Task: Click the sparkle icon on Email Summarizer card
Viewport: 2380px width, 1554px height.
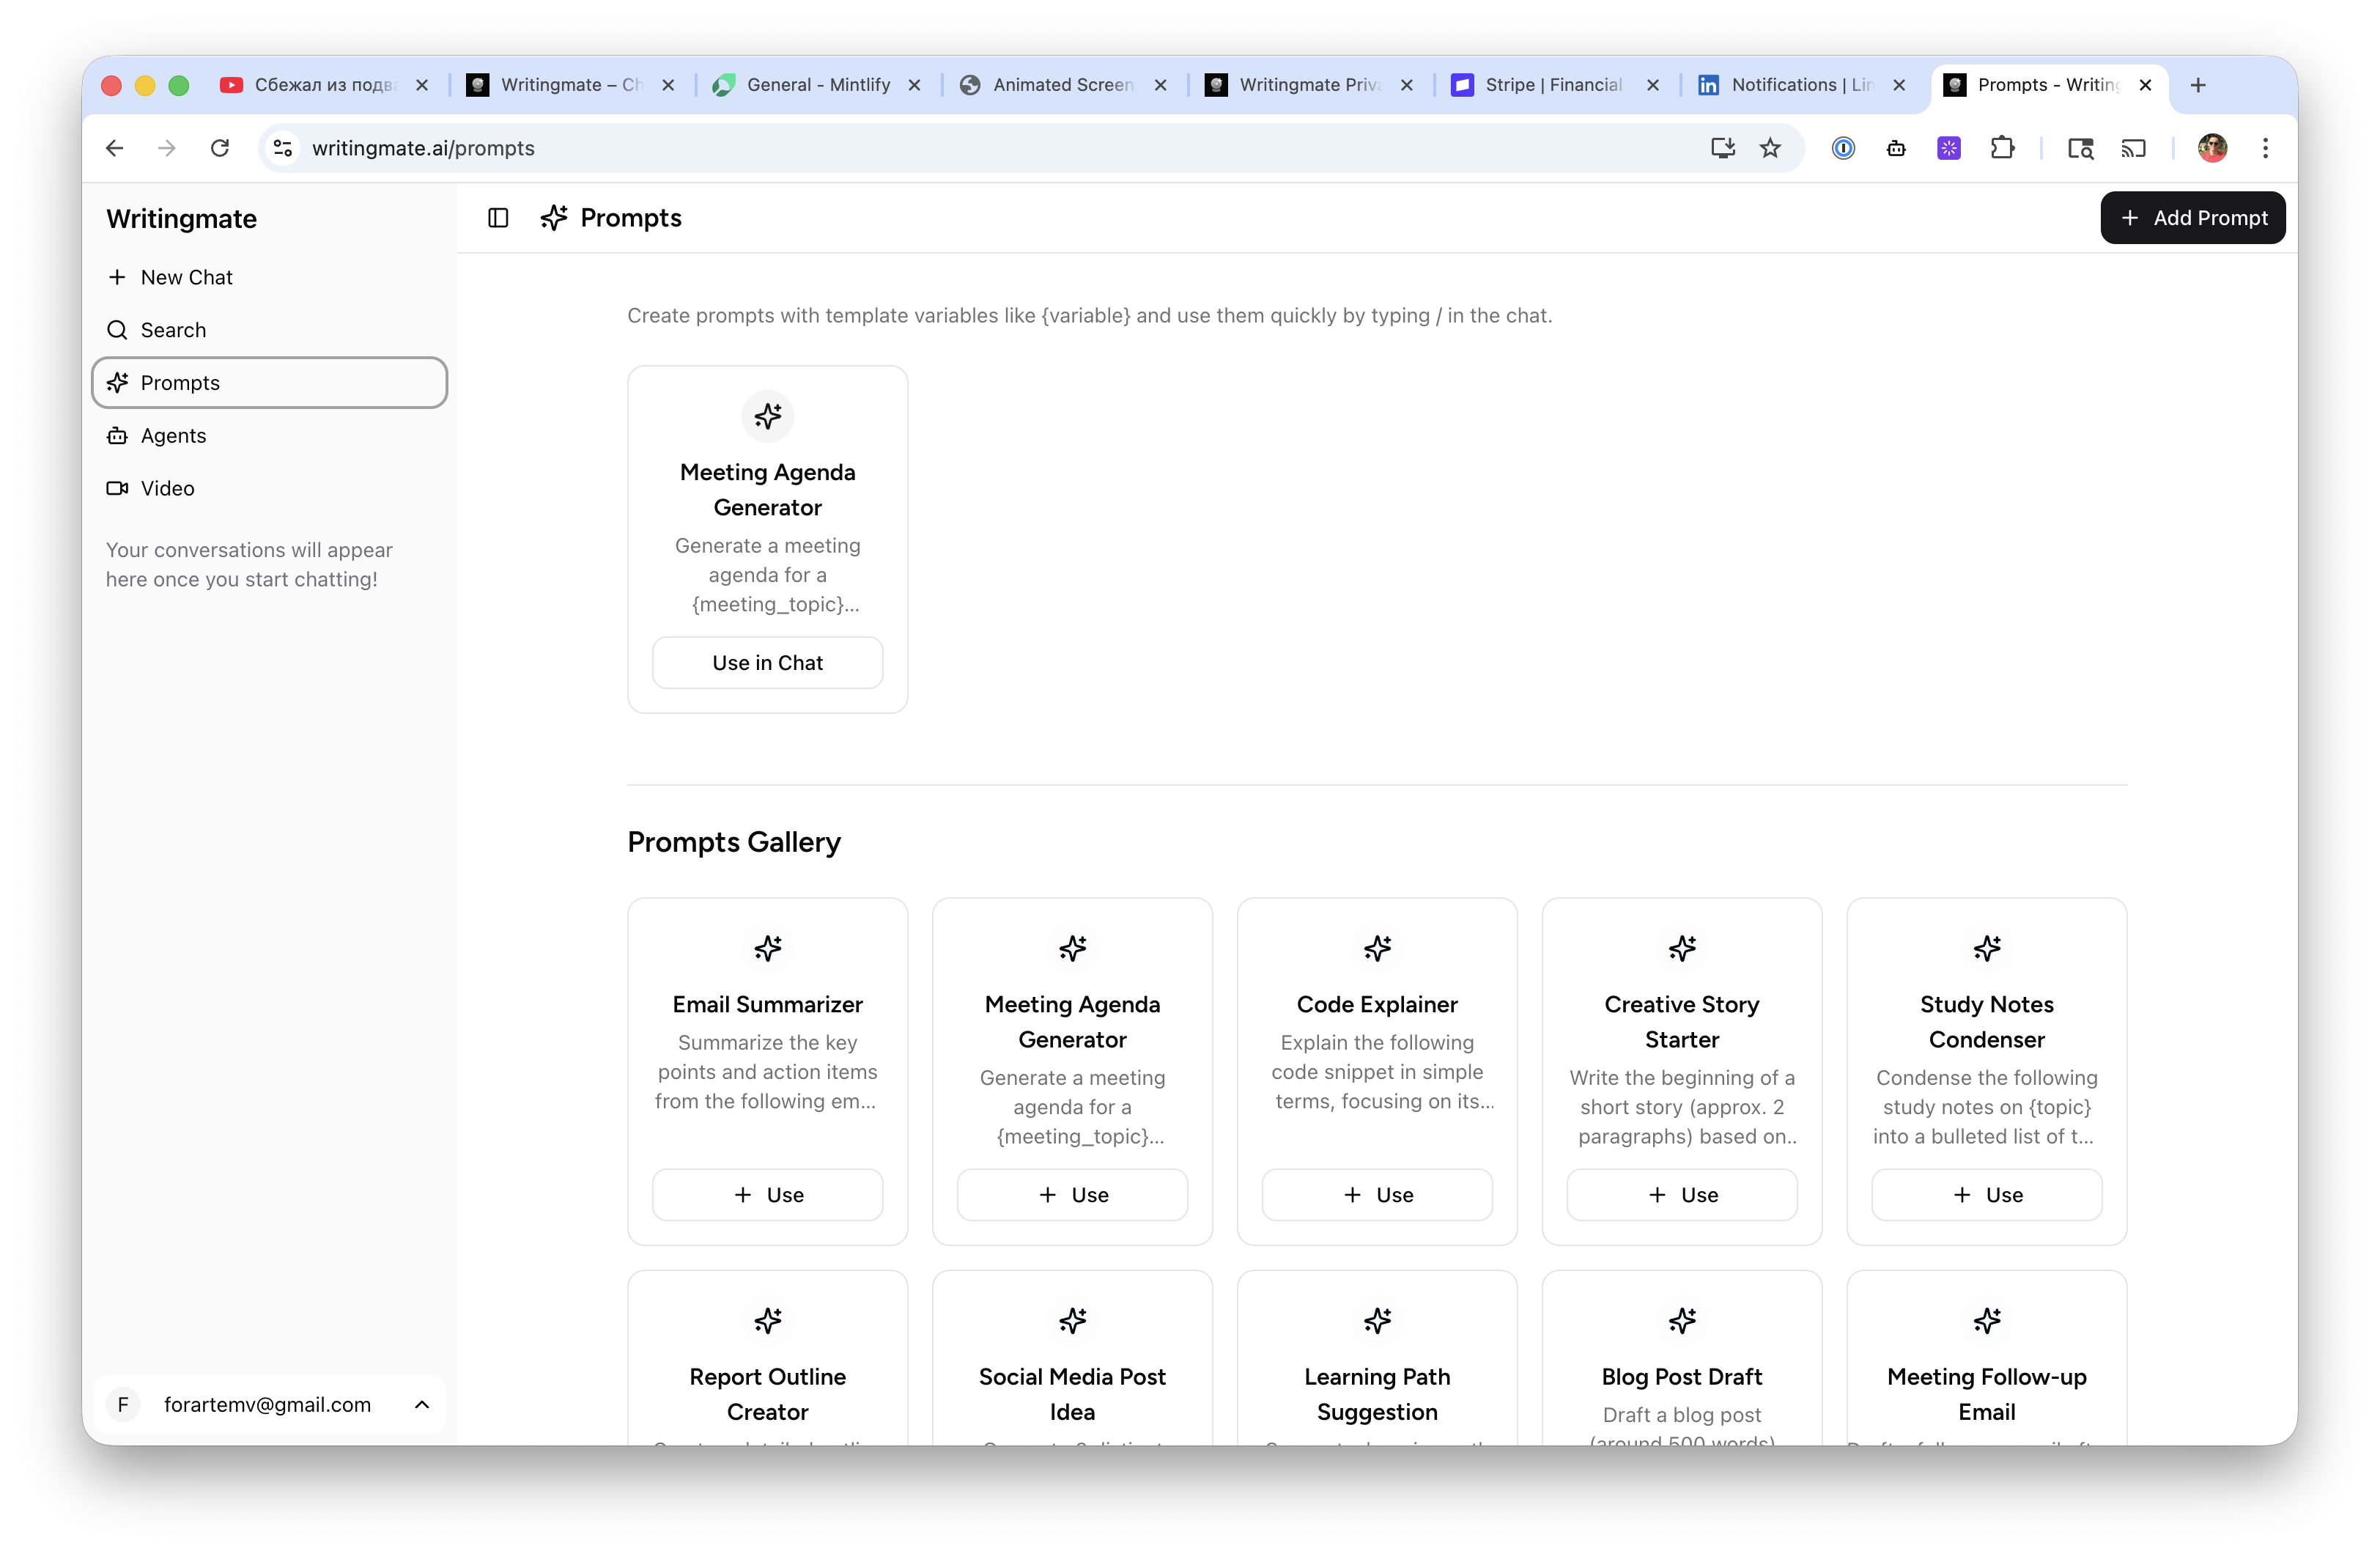Action: click(x=768, y=948)
